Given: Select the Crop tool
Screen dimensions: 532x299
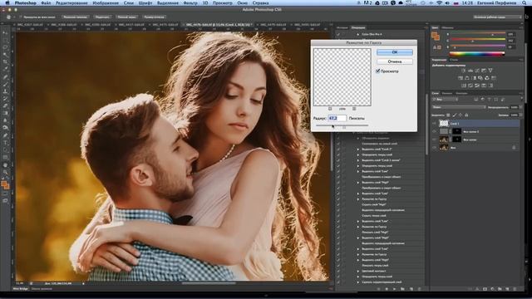Looking at the screenshot, I should (5, 61).
